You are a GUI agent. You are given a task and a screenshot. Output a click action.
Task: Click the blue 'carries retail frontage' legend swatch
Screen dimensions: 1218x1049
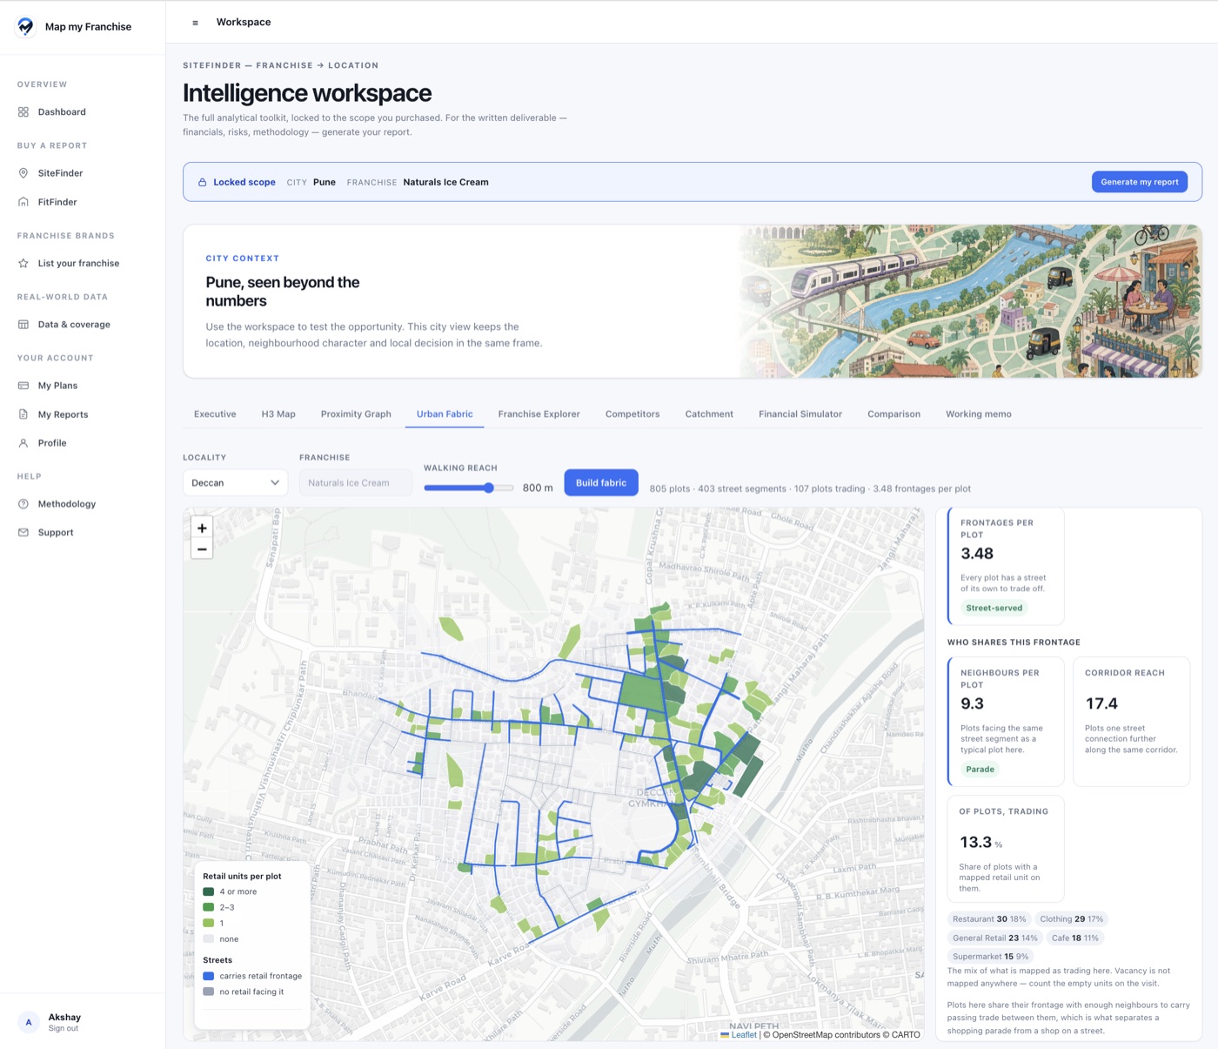click(x=208, y=976)
